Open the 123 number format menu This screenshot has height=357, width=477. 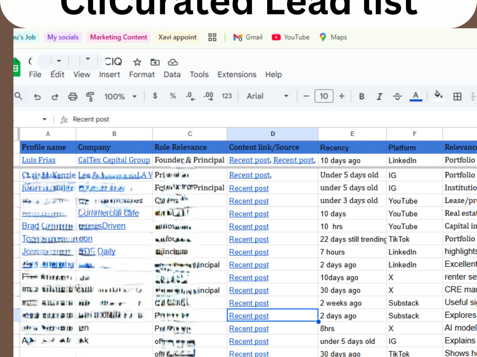pyautogui.click(x=227, y=96)
